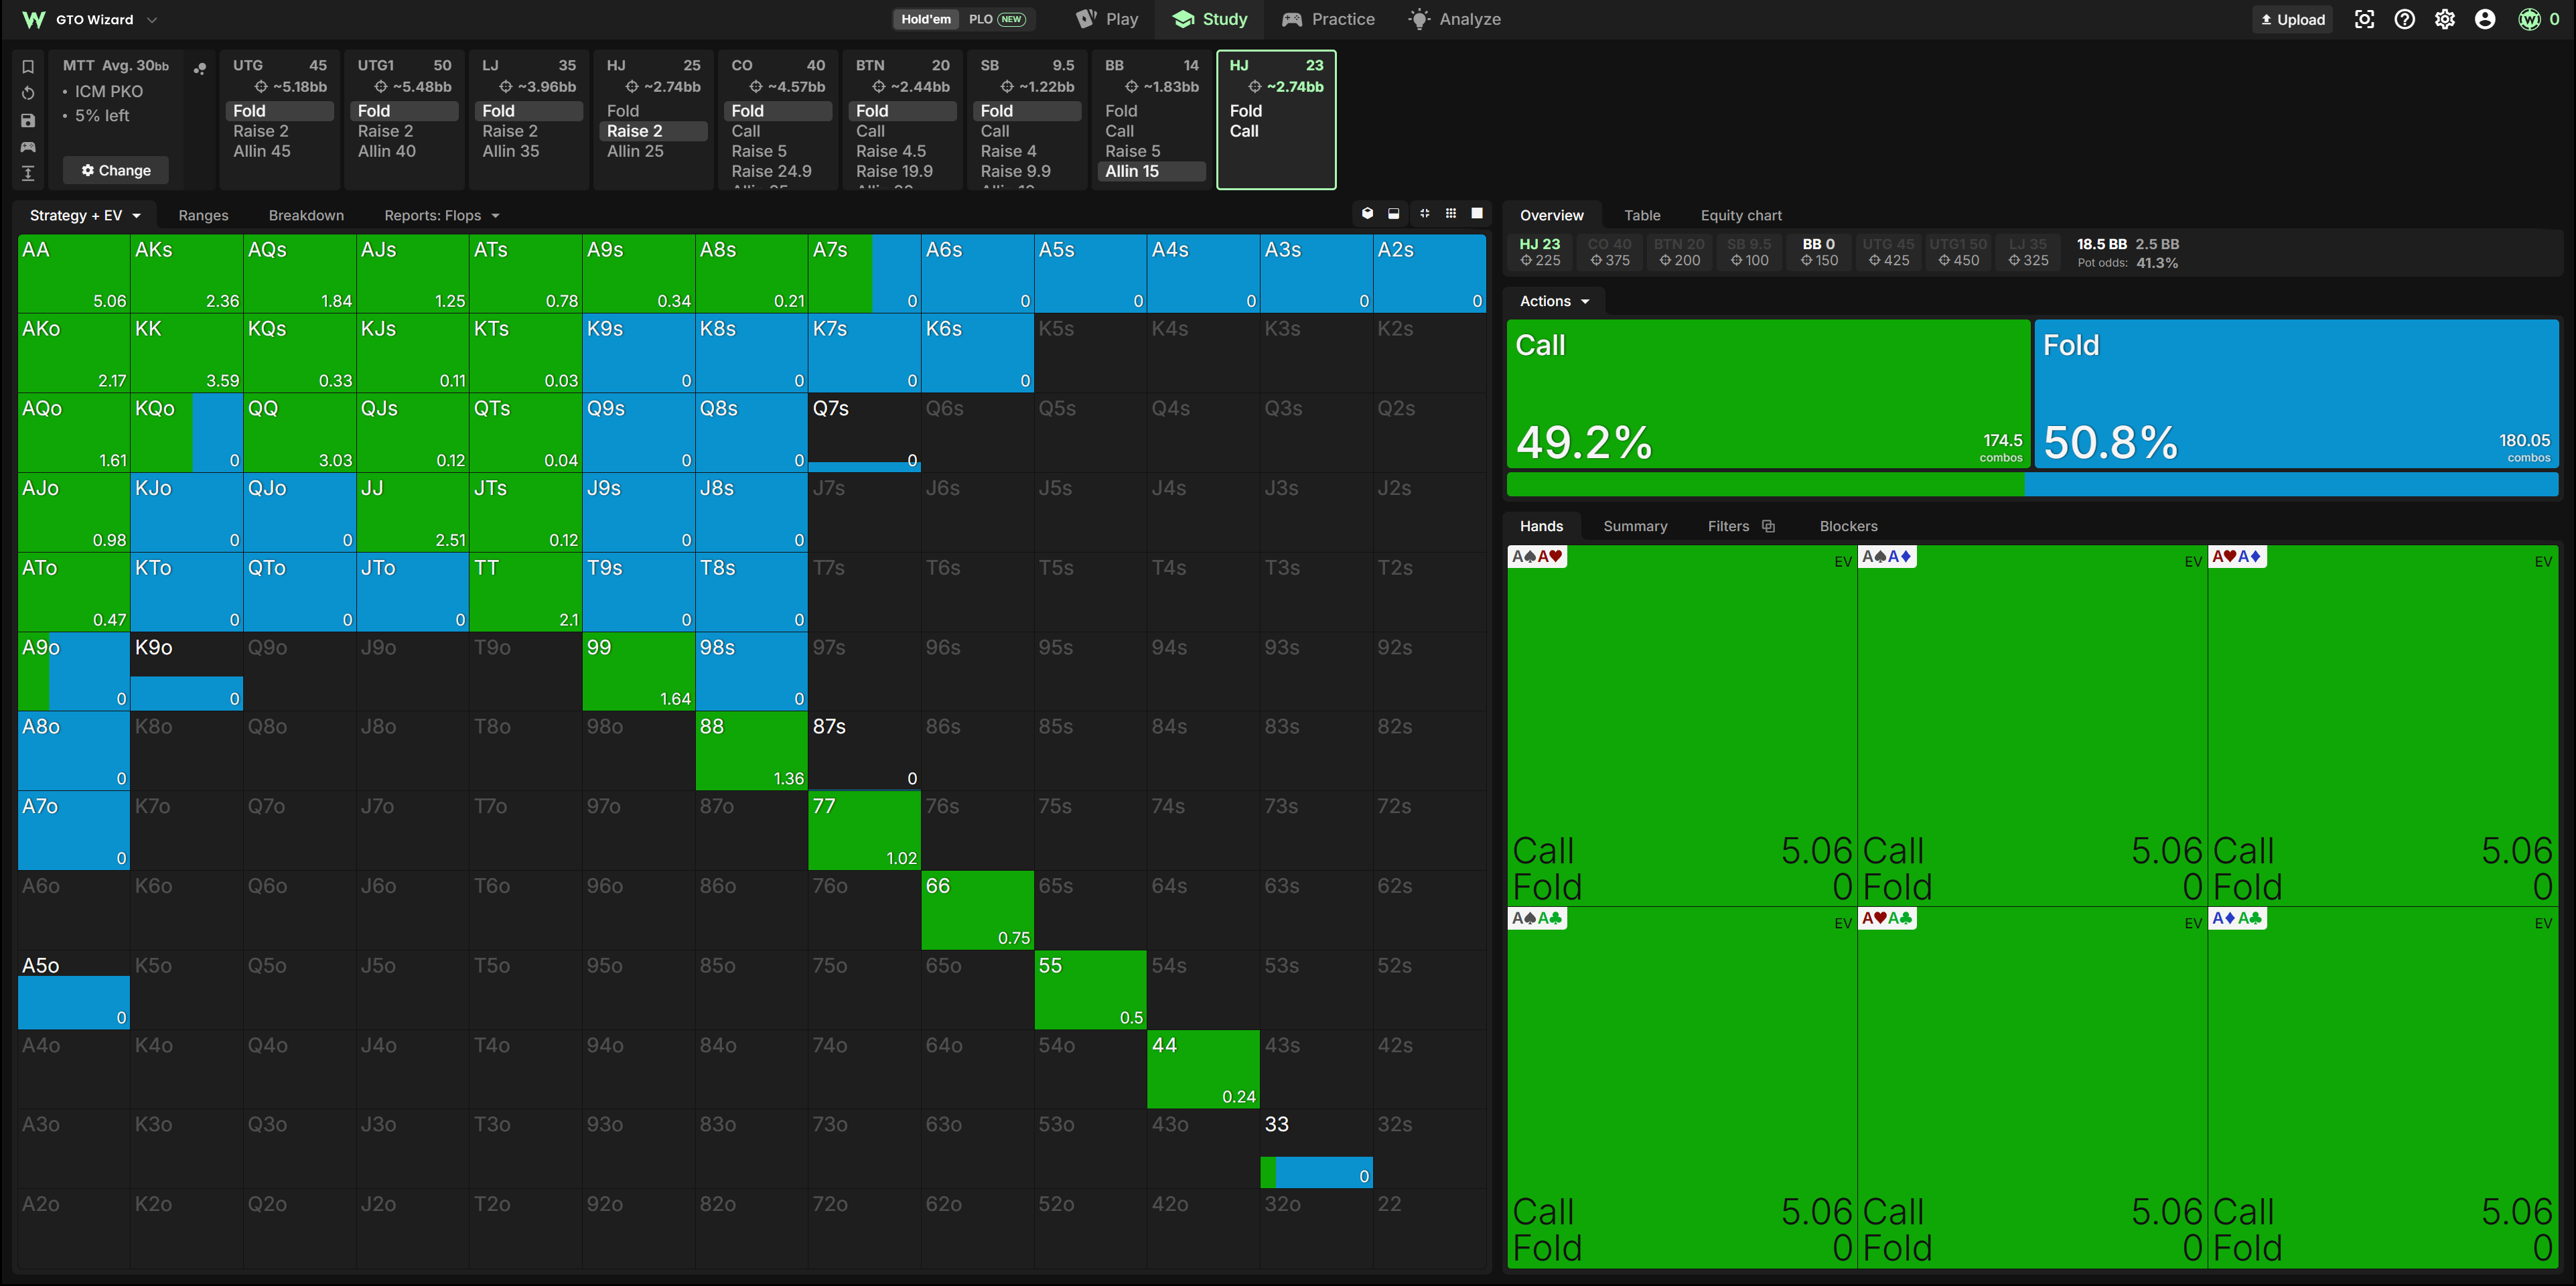Viewport: 2576px width, 1286px height.
Task: Click the bookmark icon in left sidebar
Action: [28, 66]
